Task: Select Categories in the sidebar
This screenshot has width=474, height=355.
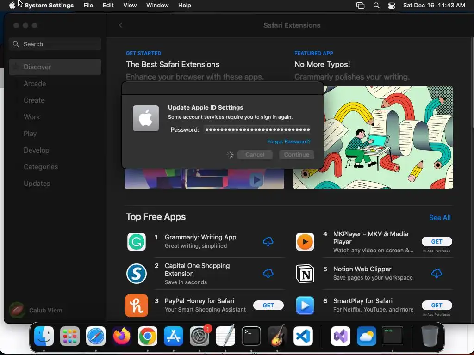Action: coord(55,166)
